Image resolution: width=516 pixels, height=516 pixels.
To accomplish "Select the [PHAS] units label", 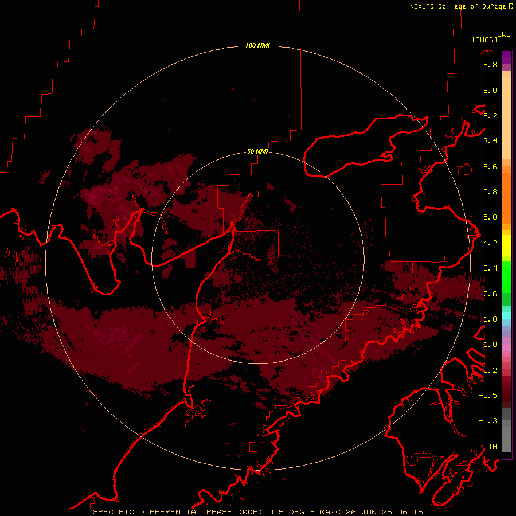I will point(484,40).
